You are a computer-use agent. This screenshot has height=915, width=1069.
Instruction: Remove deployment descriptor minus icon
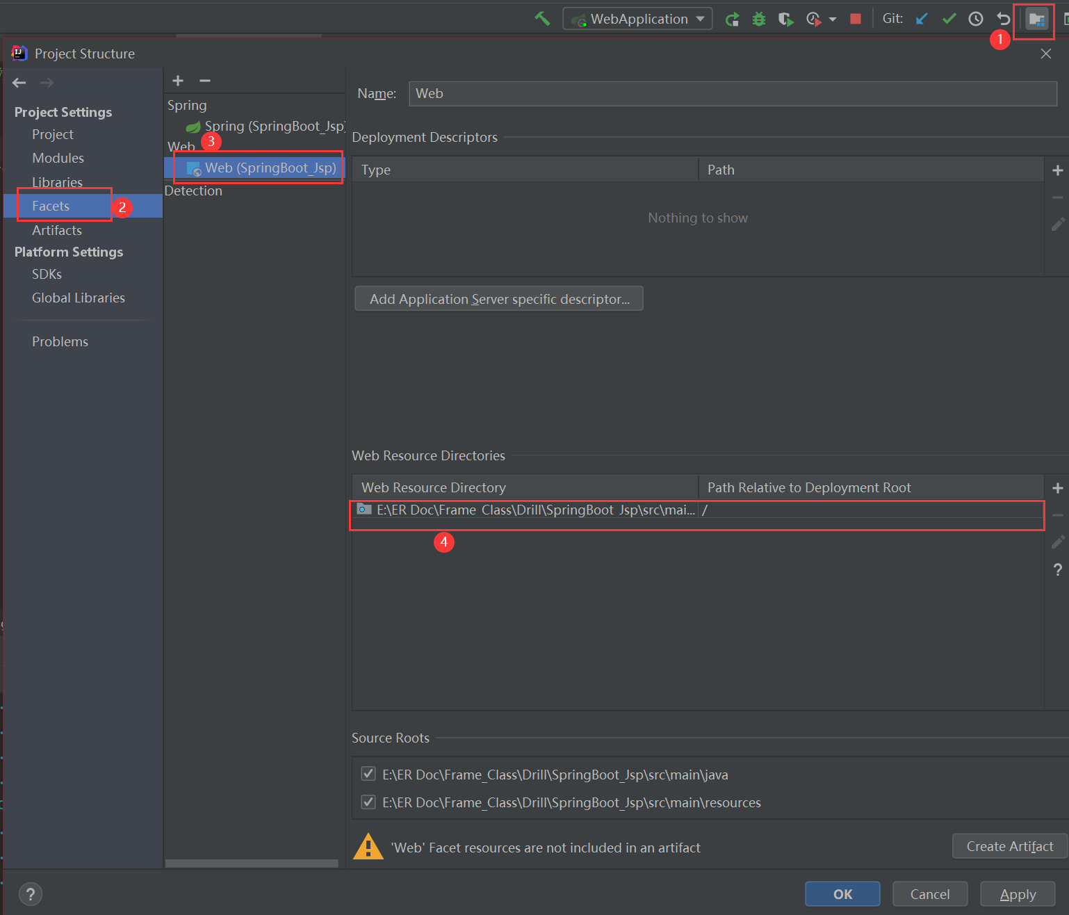pyautogui.click(x=1057, y=197)
